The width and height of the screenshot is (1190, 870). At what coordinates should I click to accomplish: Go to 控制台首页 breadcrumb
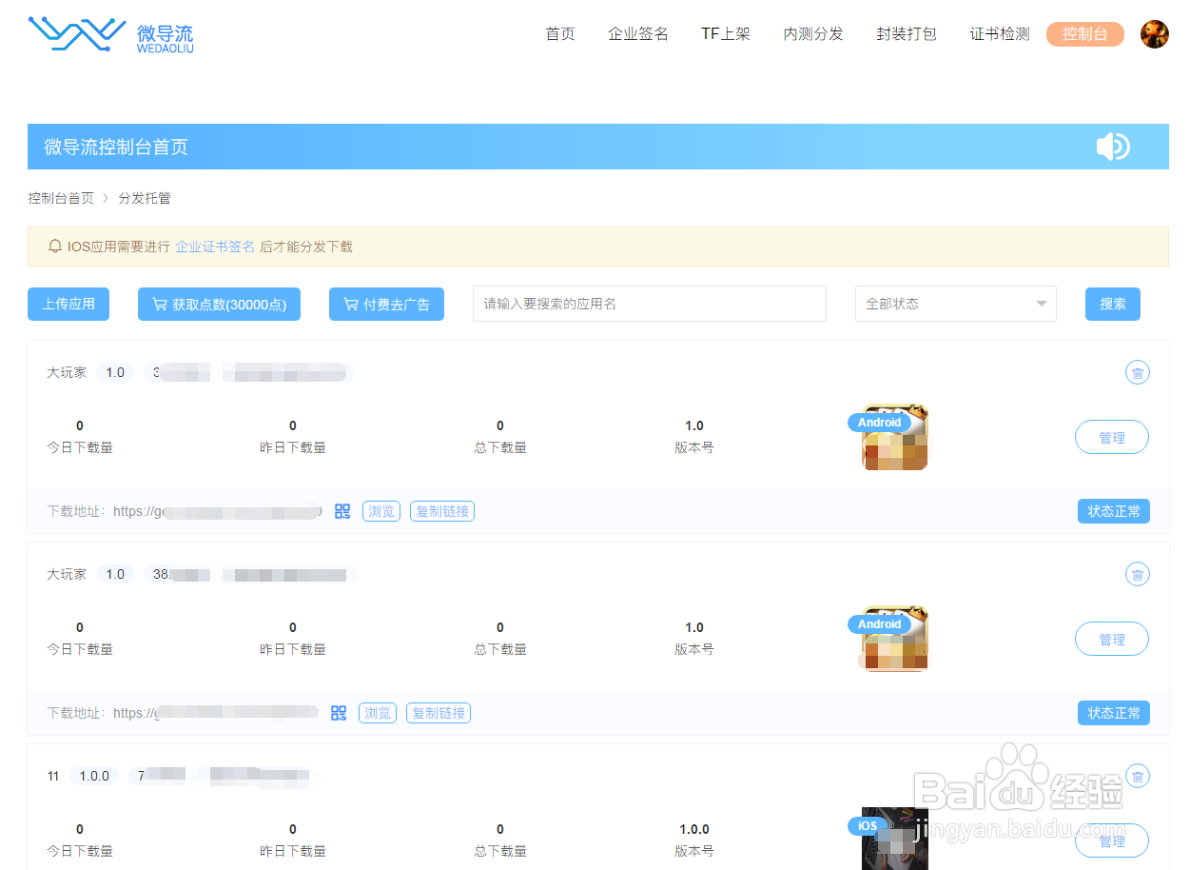(61, 198)
